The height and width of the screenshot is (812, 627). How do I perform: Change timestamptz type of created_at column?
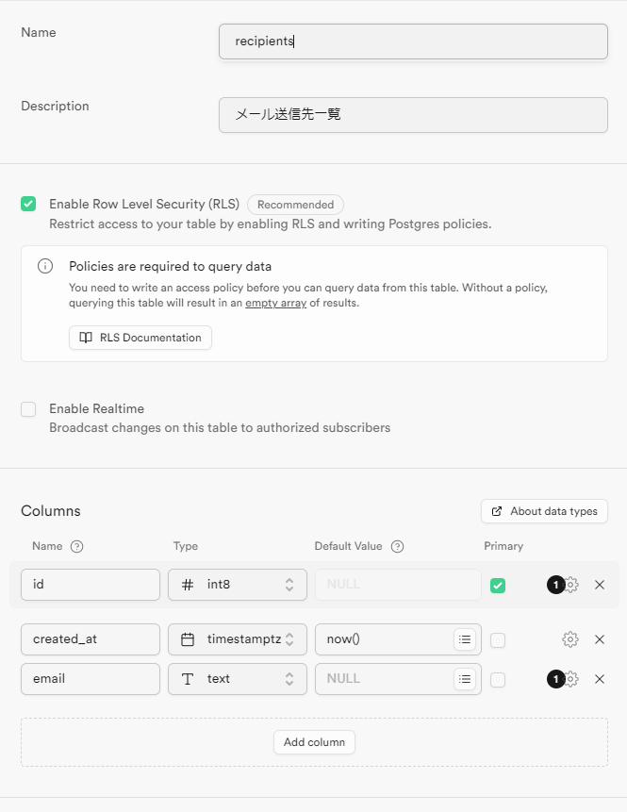(238, 639)
